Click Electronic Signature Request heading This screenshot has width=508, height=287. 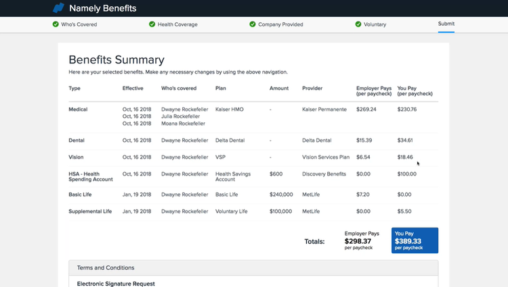(x=116, y=284)
